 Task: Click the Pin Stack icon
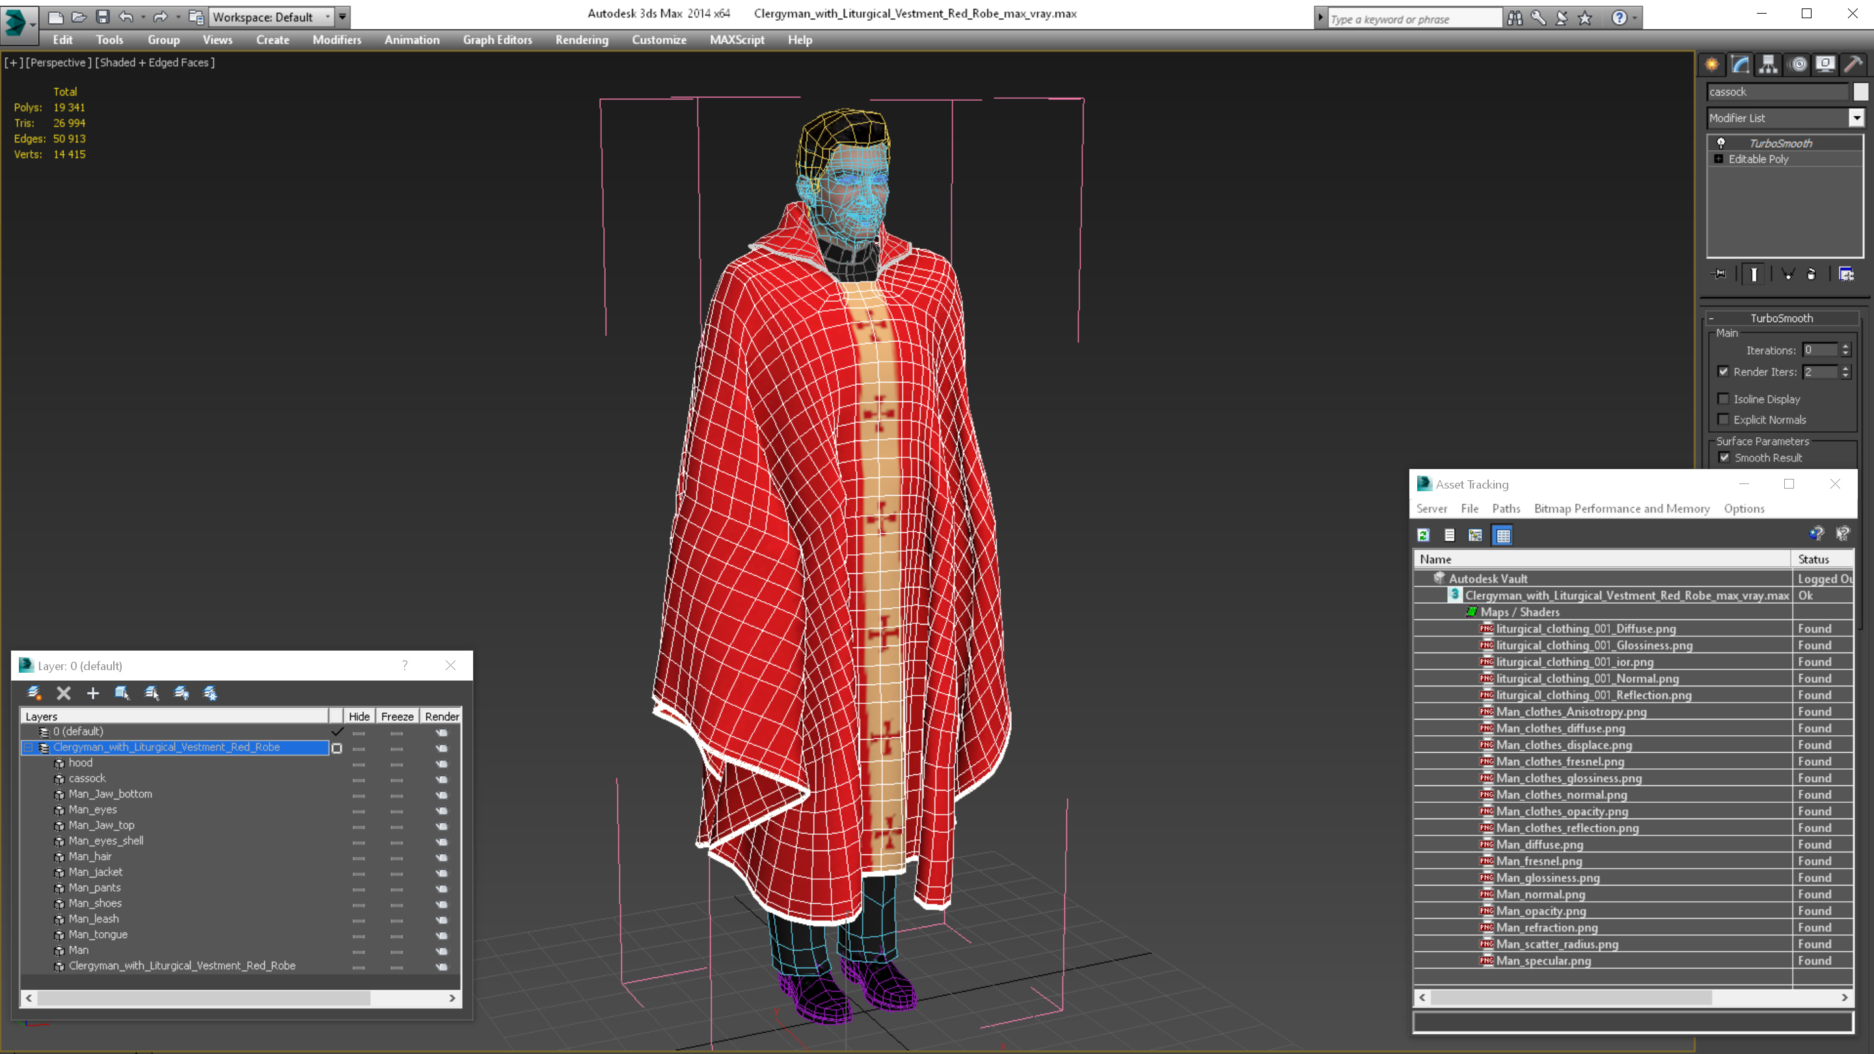pyautogui.click(x=1719, y=274)
